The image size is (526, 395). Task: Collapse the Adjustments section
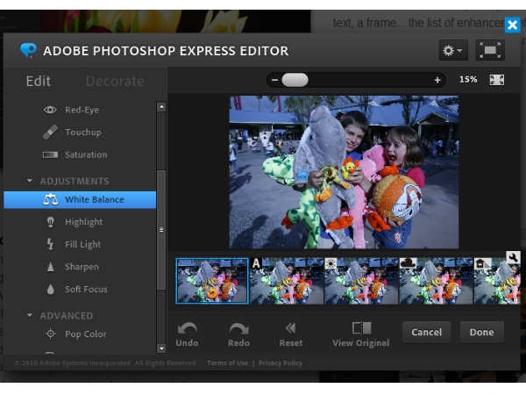pos(31,181)
